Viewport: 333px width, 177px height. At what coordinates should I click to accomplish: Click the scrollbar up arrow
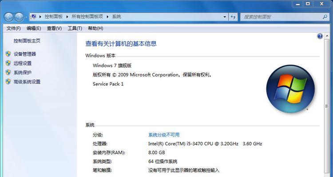327,36
